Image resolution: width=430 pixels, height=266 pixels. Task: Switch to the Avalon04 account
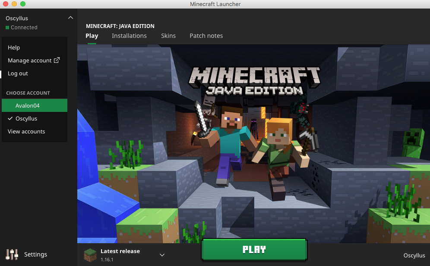point(34,105)
